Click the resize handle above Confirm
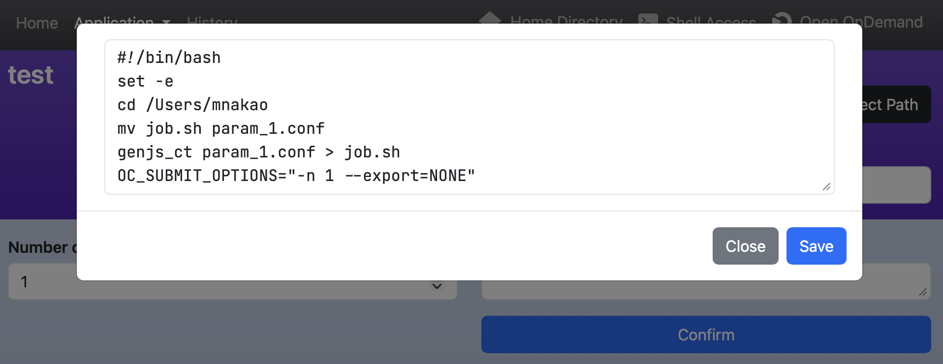 pyautogui.click(x=923, y=292)
